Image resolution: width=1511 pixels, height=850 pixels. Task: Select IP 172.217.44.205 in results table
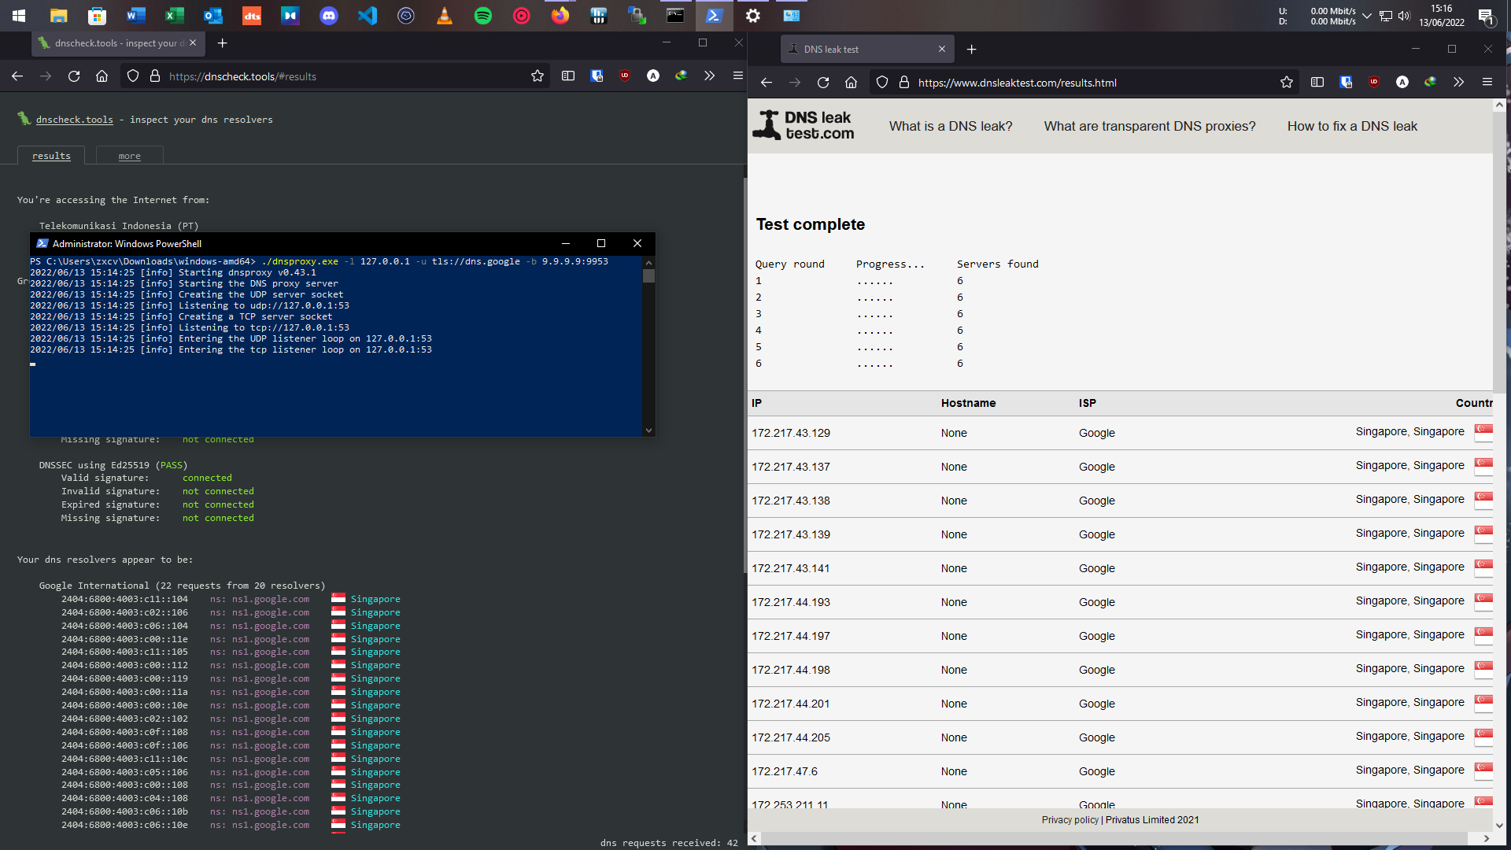click(790, 737)
